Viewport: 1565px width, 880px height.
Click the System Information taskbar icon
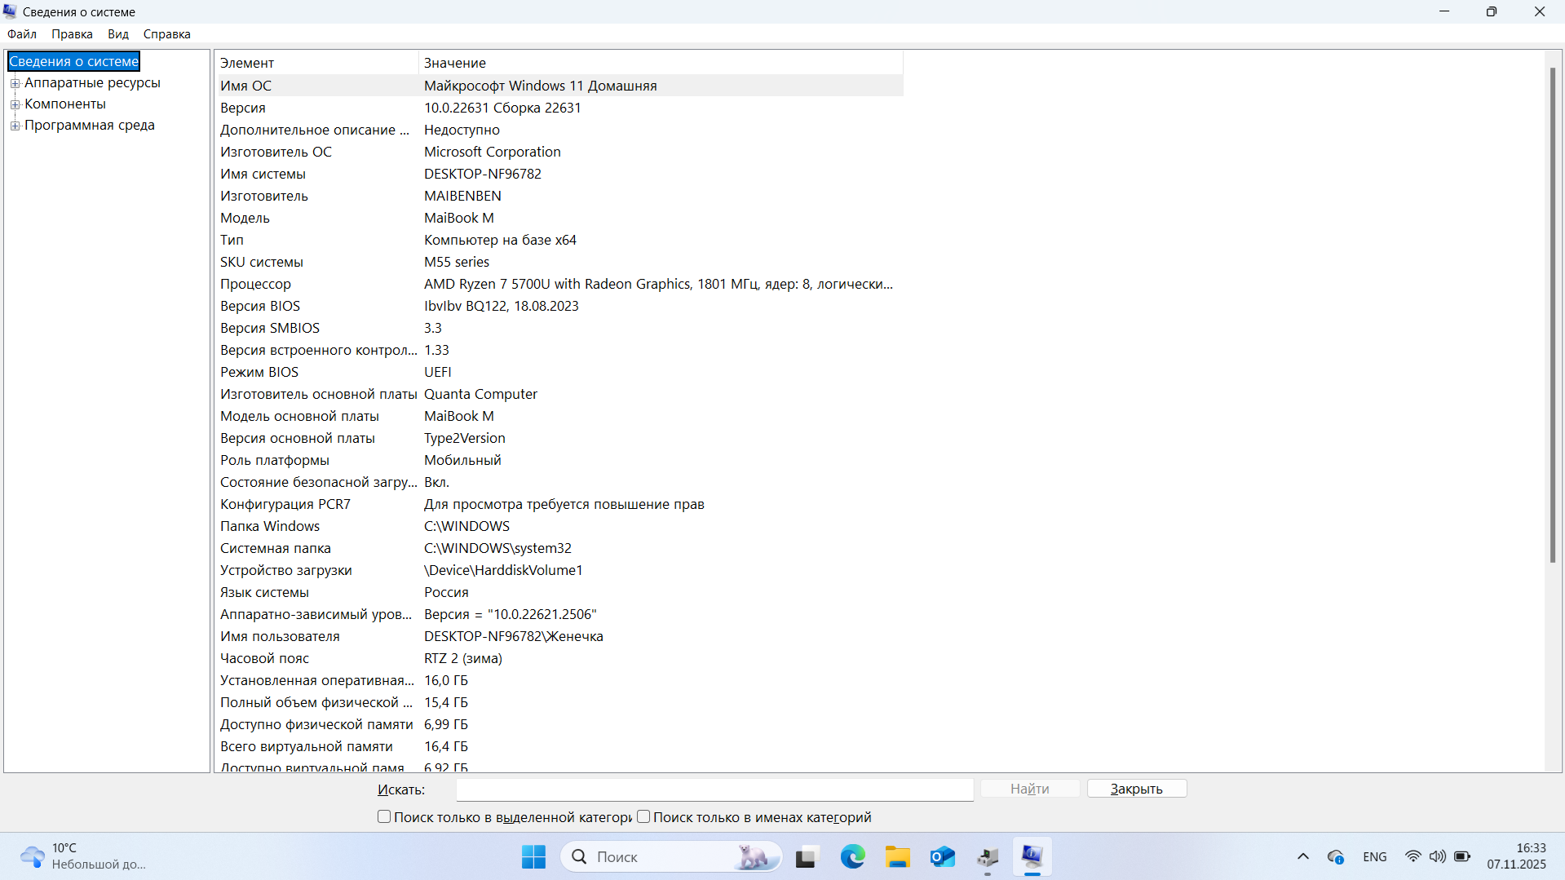coord(1032,856)
